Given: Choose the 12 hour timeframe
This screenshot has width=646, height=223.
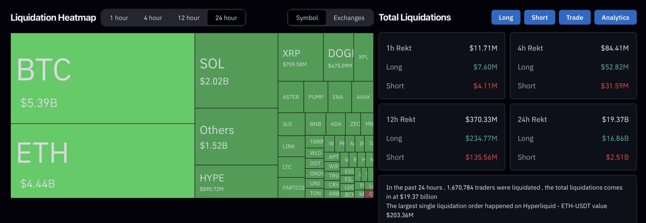Looking at the screenshot, I should (x=189, y=18).
